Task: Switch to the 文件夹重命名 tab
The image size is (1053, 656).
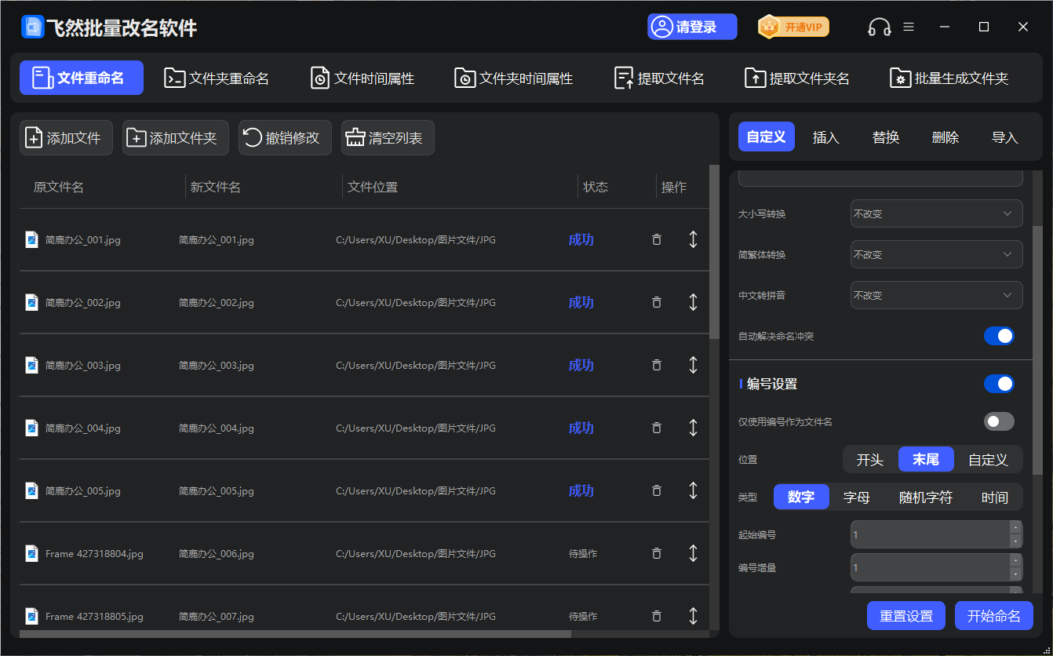Action: 217,78
